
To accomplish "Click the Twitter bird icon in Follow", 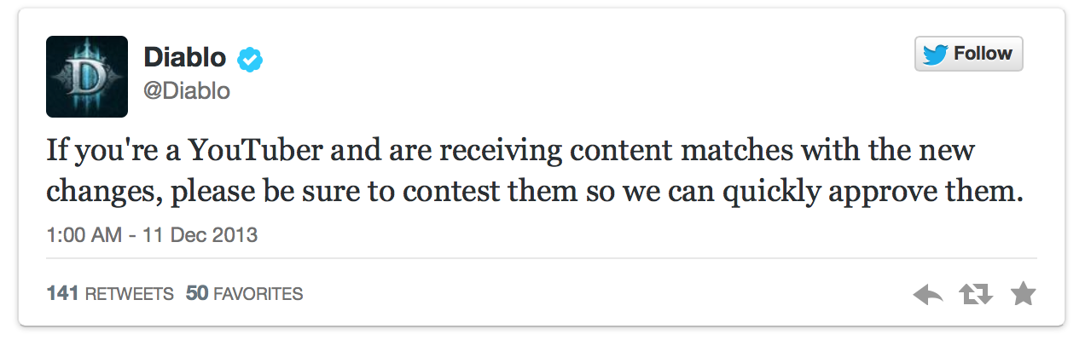I will point(937,54).
